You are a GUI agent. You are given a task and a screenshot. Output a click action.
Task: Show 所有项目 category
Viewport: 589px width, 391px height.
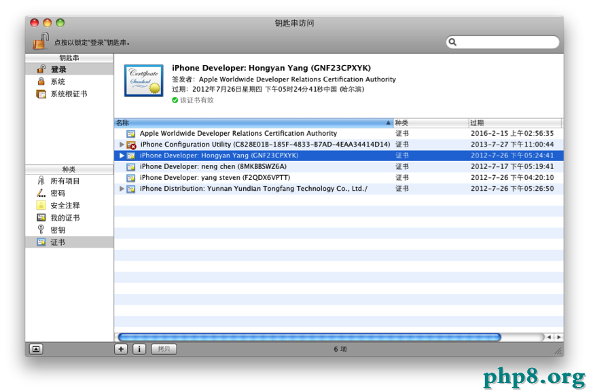coord(65,181)
